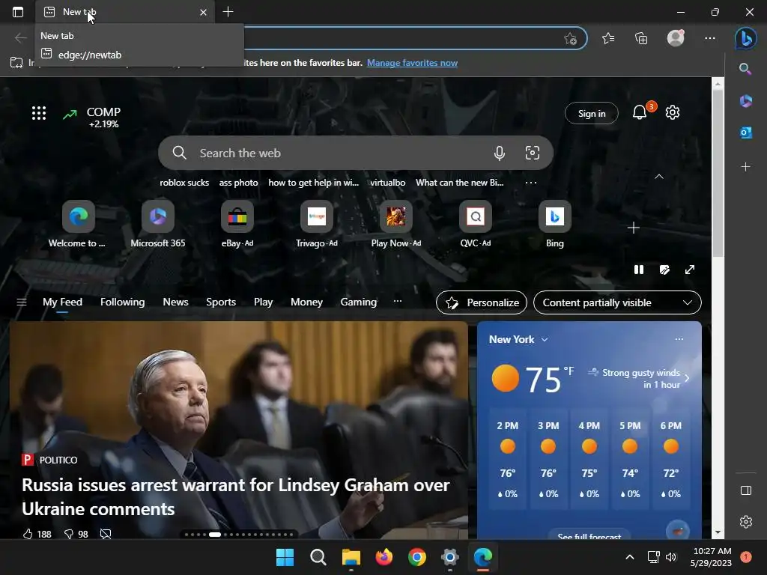This screenshot has width=767, height=575.
Task: Show hidden system tray icons
Action: click(629, 557)
